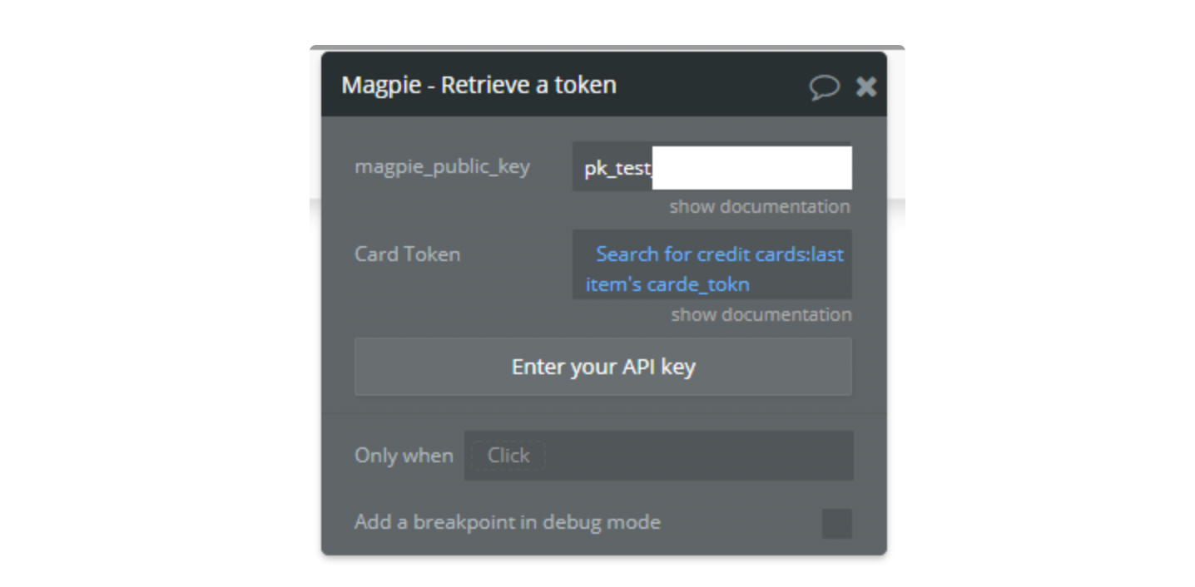
Task: Click the white redacted part of the public key
Action: pos(752,168)
